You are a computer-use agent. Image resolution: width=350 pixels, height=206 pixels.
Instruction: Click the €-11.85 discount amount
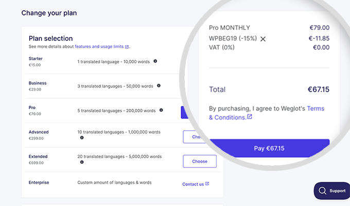319,39
